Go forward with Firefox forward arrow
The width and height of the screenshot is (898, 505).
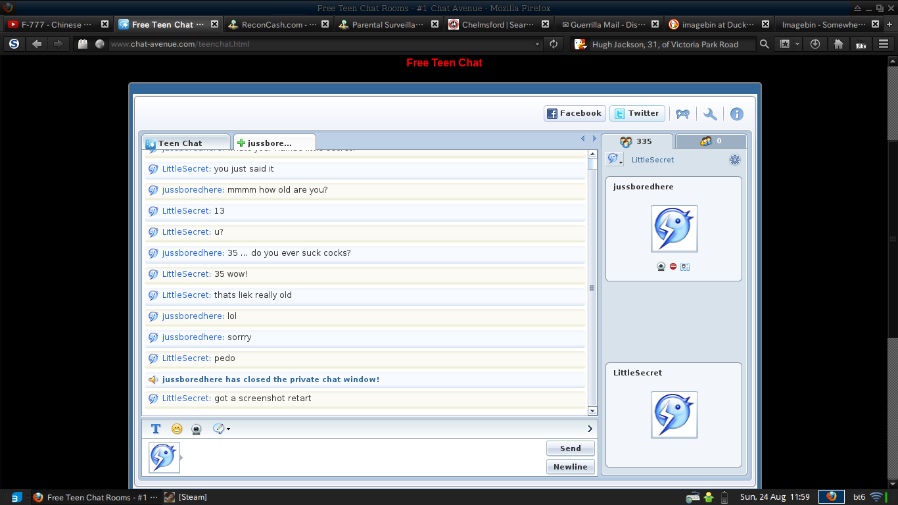click(59, 44)
